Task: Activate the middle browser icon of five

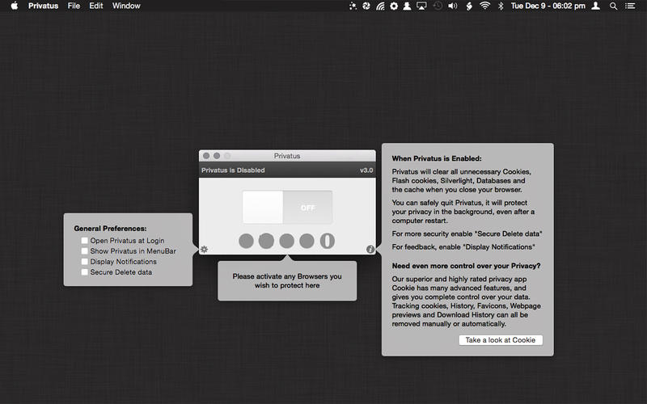Action: 286,241
